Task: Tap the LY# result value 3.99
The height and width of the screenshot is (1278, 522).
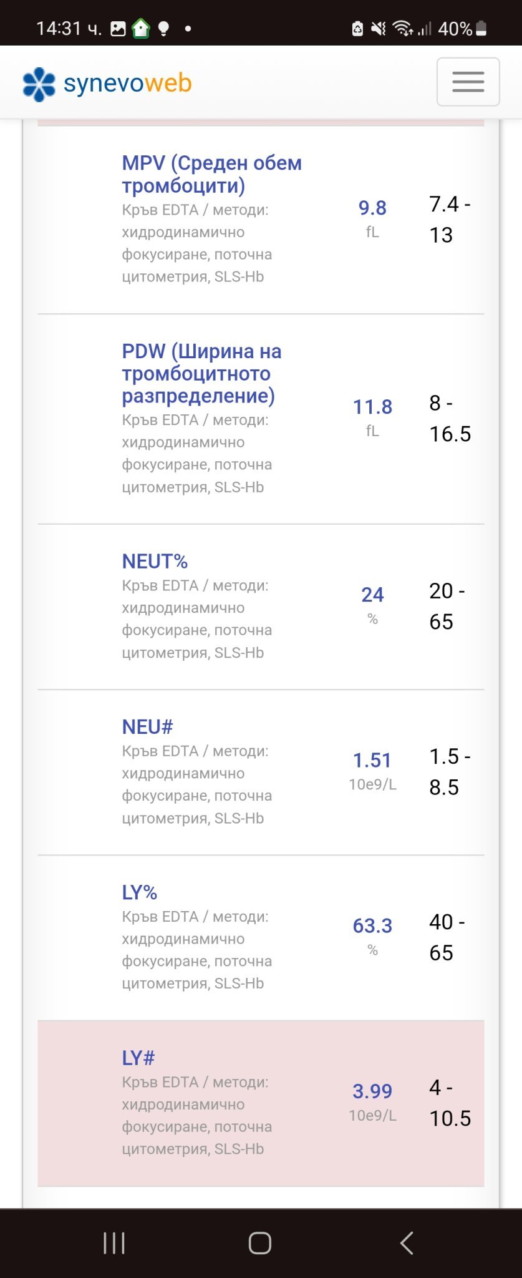Action: pos(372,1091)
